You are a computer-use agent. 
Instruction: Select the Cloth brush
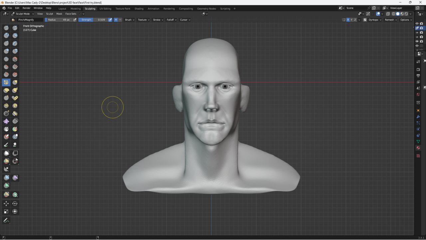click(6, 121)
